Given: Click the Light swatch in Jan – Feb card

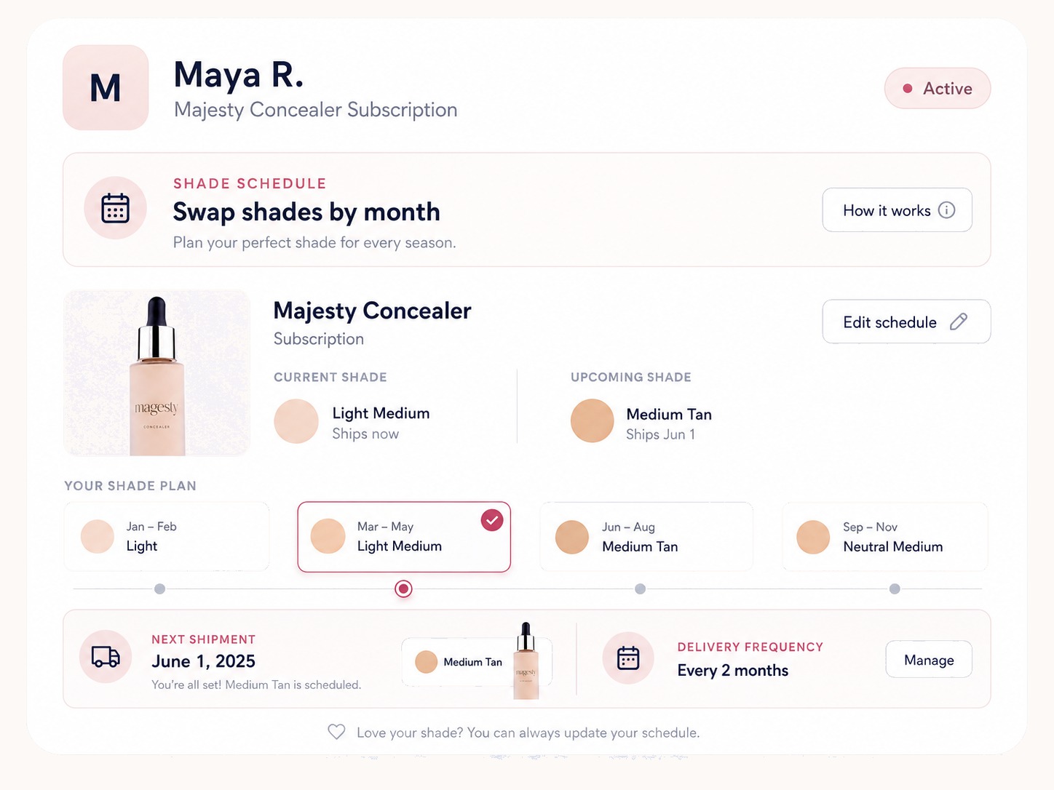Looking at the screenshot, I should [98, 537].
